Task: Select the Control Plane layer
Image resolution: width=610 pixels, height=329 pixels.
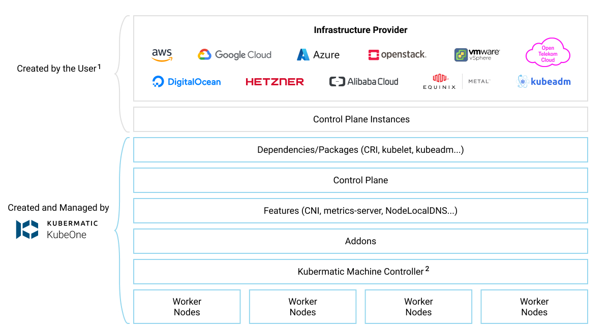Action: 360,180
